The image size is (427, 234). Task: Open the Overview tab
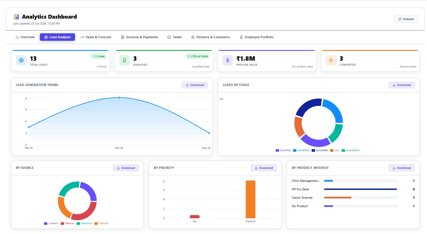point(25,37)
